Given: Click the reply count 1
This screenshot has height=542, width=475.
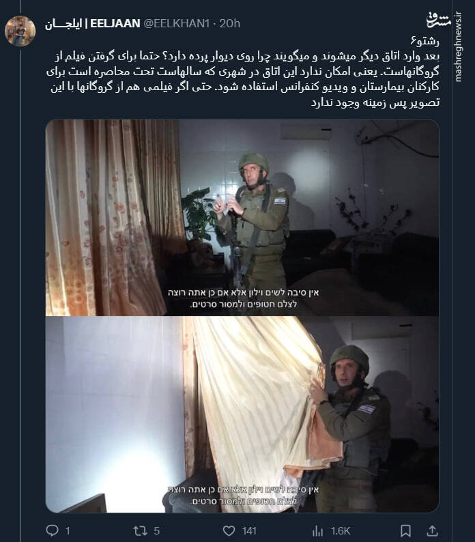Looking at the screenshot, I should [x=68, y=530].
